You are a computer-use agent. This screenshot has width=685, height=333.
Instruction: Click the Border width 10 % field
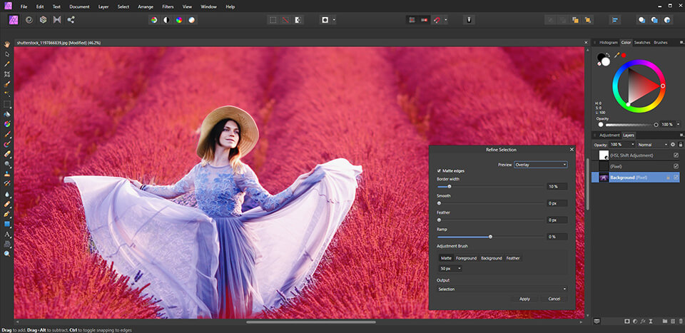pos(557,186)
